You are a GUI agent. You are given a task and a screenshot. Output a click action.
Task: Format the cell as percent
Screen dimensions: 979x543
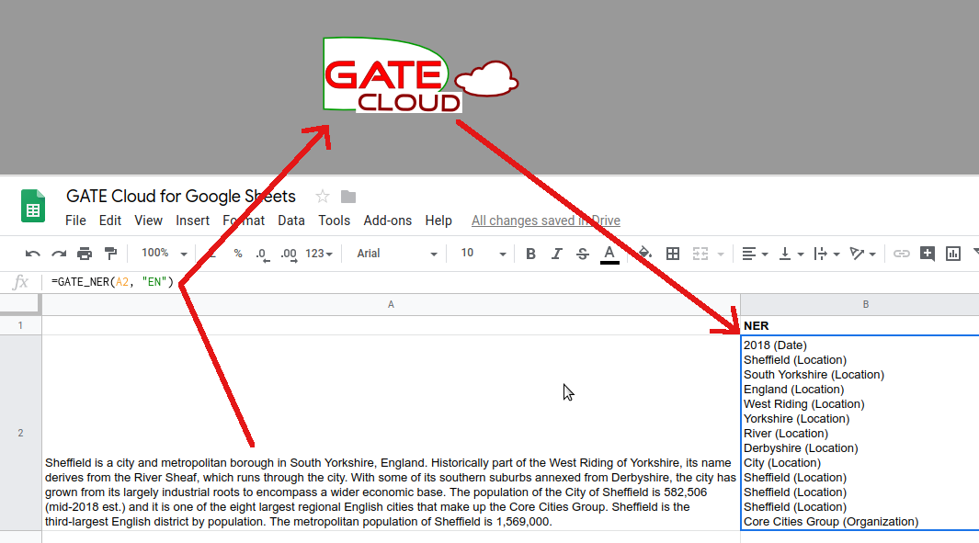click(x=238, y=254)
